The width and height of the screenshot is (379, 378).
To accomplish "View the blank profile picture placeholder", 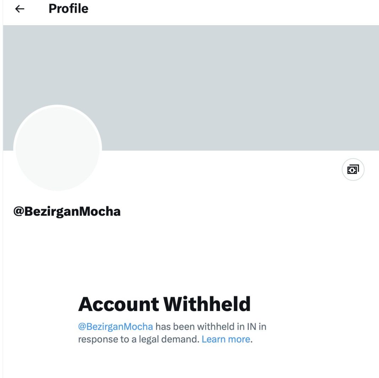I will 57,149.
